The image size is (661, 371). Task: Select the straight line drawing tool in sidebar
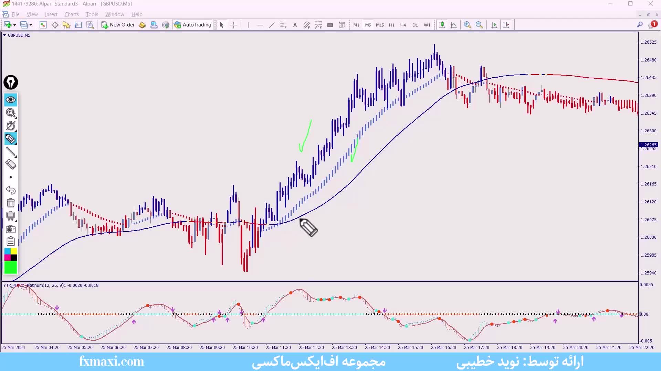click(11, 151)
